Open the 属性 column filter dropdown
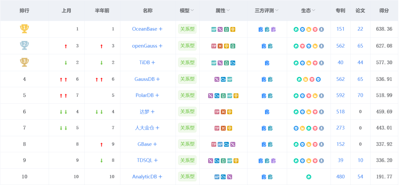 coord(228,10)
